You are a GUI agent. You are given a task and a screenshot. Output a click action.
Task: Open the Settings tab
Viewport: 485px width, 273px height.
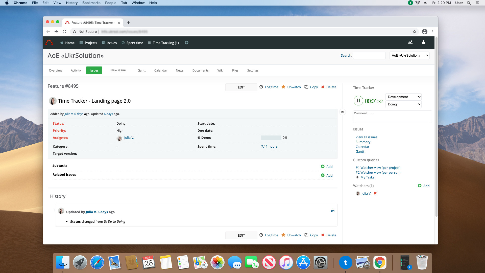pos(253,70)
